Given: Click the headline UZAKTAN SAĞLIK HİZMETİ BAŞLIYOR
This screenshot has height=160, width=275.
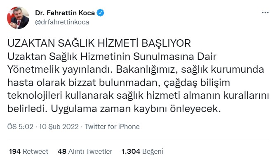Looking at the screenshot, I should (x=99, y=43).
